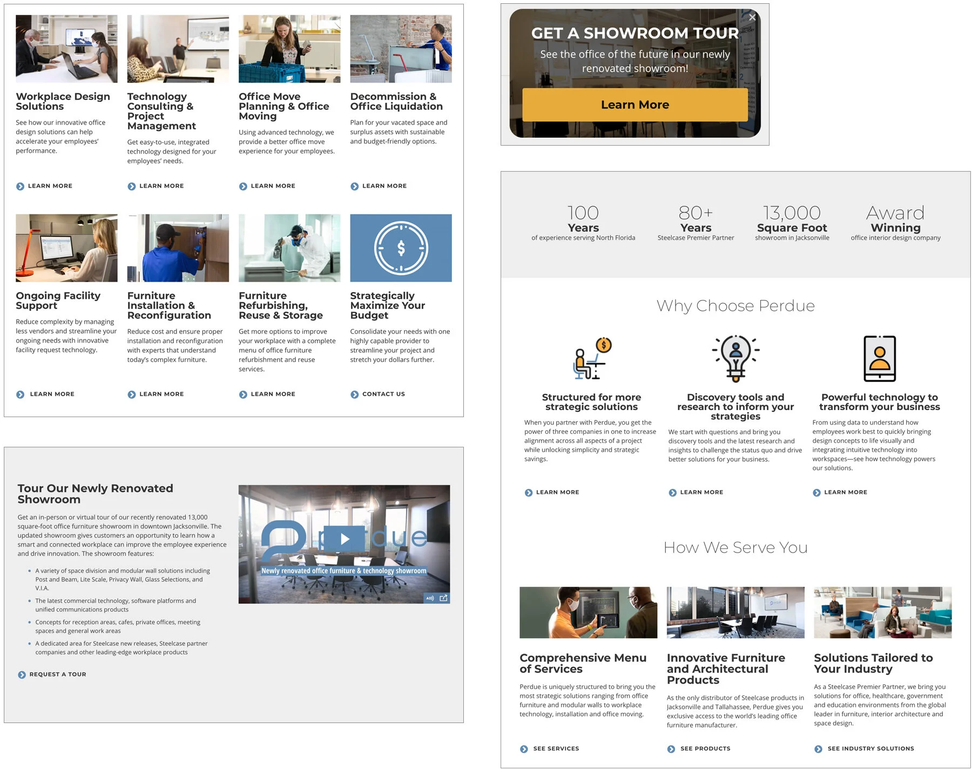
Task: Click the 13,000 Square Foot statistic
Action: (x=792, y=222)
